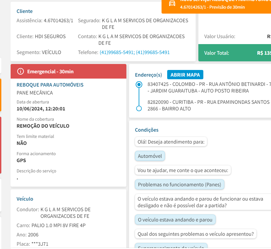Click Qual dos seguintes problemas question bubble
Image resolution: width=271 pixels, height=249 pixels.
tap(196, 234)
